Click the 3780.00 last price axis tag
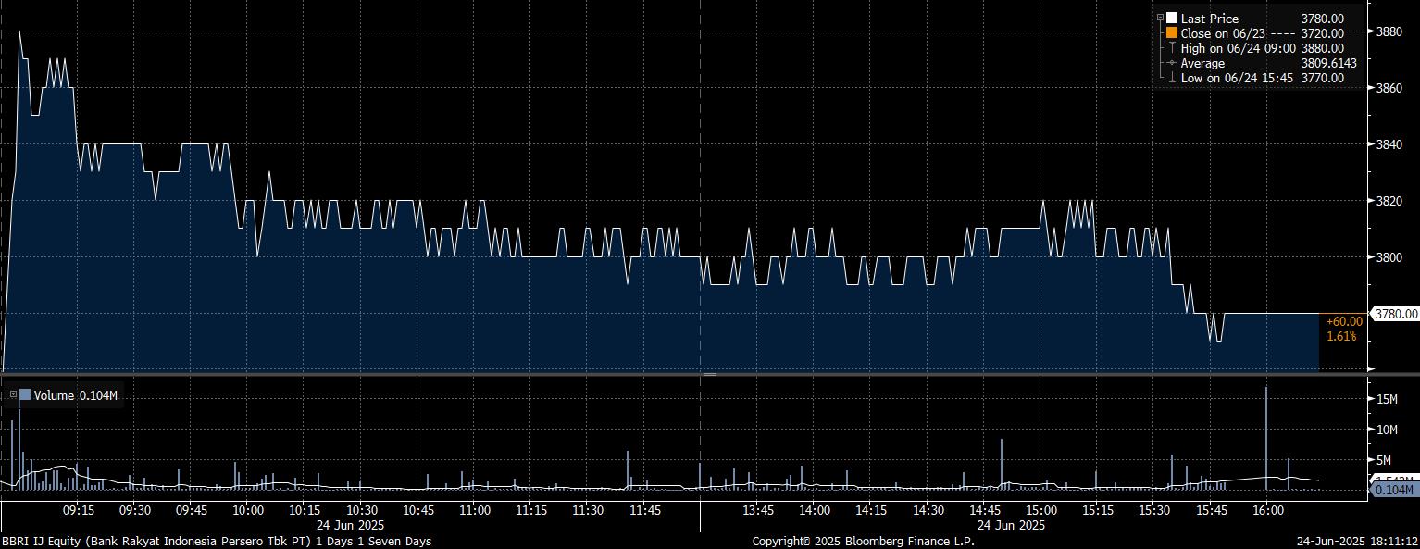The width and height of the screenshot is (1420, 549). click(1396, 314)
